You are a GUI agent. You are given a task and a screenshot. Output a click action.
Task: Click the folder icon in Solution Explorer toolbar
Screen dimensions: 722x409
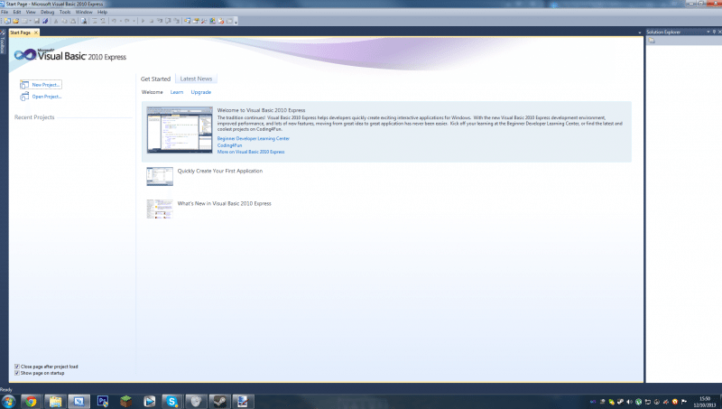[x=652, y=41]
